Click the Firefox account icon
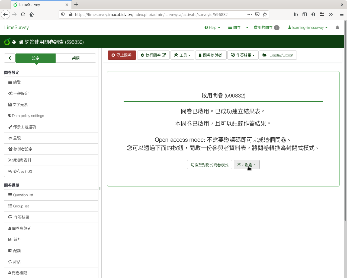Viewport: 347px width, 278px height. [313, 14]
